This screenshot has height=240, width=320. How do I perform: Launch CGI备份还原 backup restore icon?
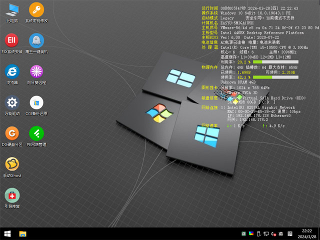(36, 105)
